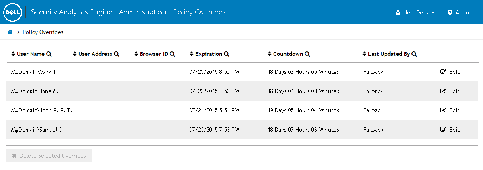Screen dimensions: 483x170
Task: Click the Countdown column search magnifier
Action: 307,54
